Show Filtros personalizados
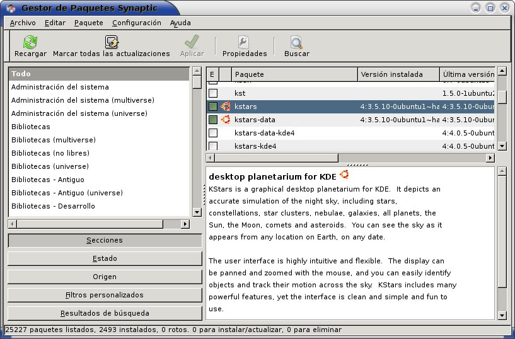Screen dimensions: 515x339 click(105, 295)
